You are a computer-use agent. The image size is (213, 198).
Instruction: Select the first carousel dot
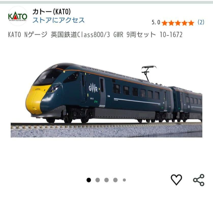click(x=89, y=180)
